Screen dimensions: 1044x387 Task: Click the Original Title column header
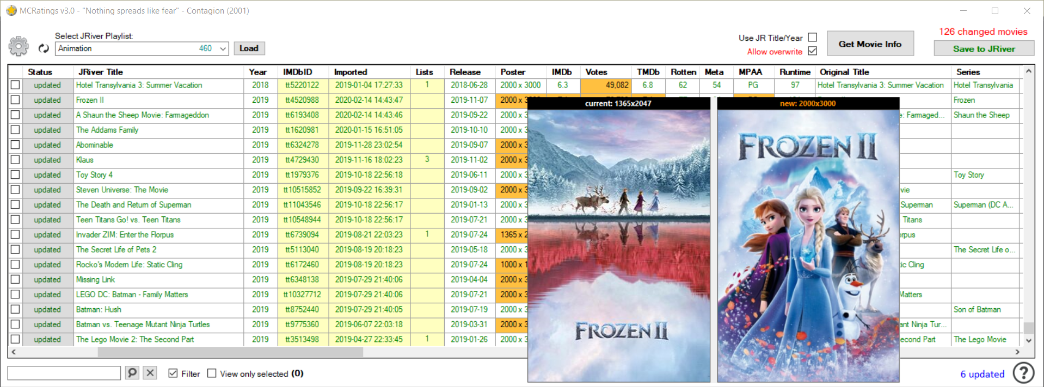click(x=883, y=72)
